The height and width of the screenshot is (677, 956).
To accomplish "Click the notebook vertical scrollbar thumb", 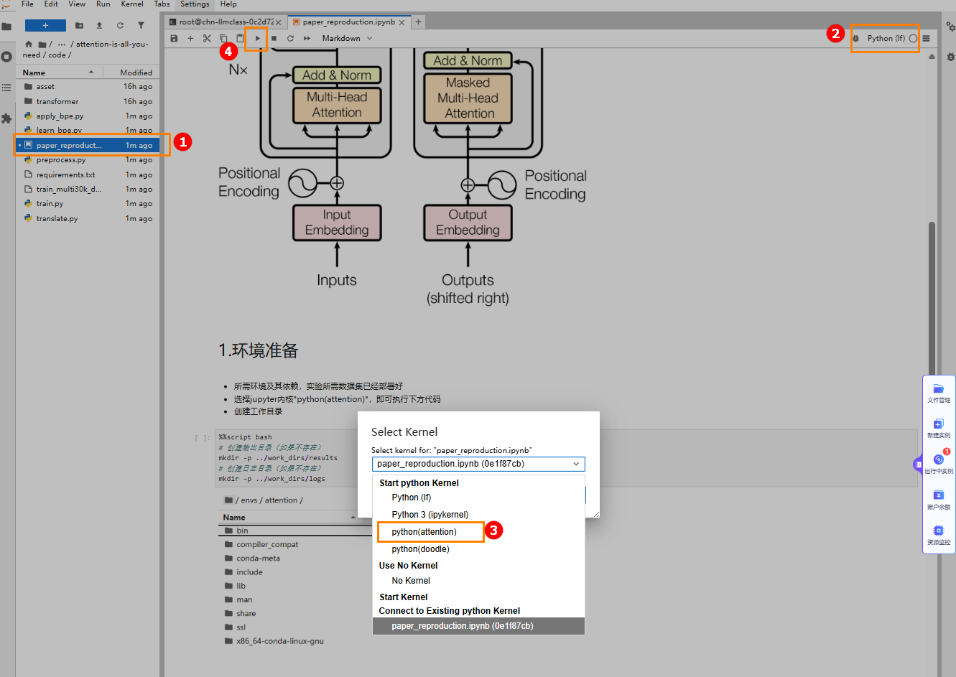I will (x=932, y=302).
